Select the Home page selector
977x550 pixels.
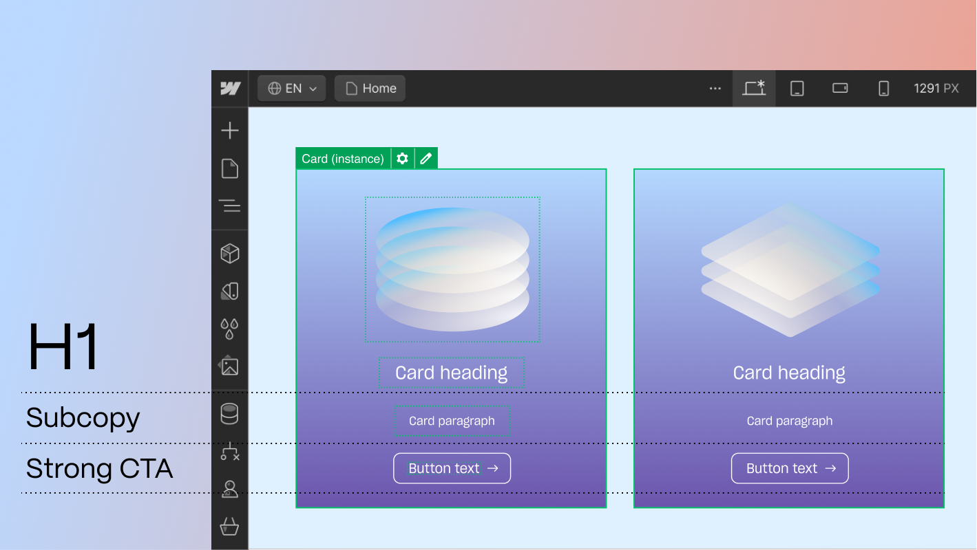[x=369, y=88]
